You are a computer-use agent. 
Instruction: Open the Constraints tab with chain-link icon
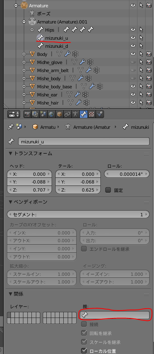(67, 114)
